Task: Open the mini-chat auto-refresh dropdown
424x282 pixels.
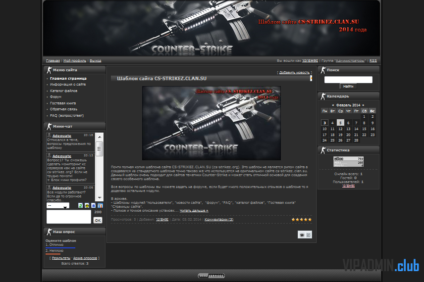Action: 58,205
